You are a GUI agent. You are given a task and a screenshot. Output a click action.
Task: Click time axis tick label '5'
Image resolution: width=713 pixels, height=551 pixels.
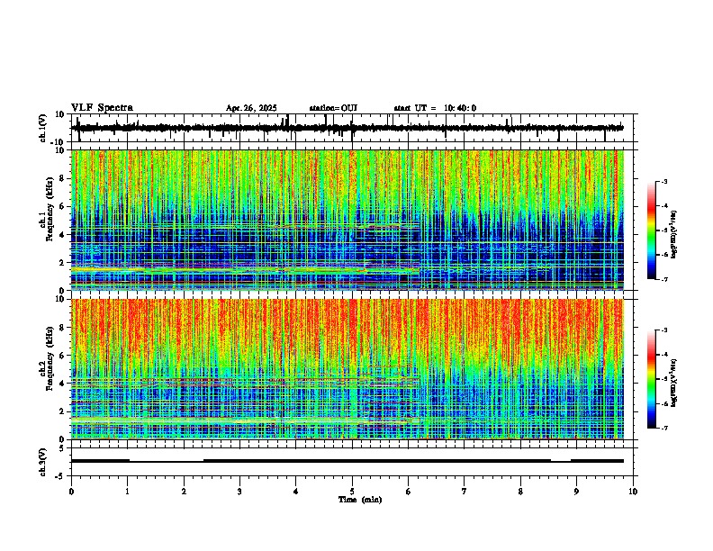(x=352, y=492)
